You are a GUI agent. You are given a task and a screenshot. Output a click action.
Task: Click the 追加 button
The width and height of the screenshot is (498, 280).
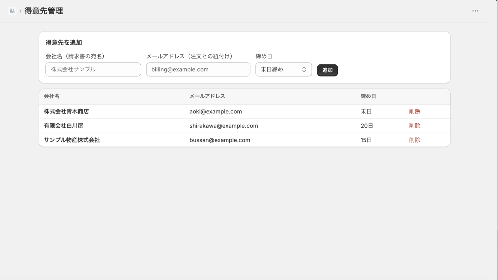[x=327, y=70]
